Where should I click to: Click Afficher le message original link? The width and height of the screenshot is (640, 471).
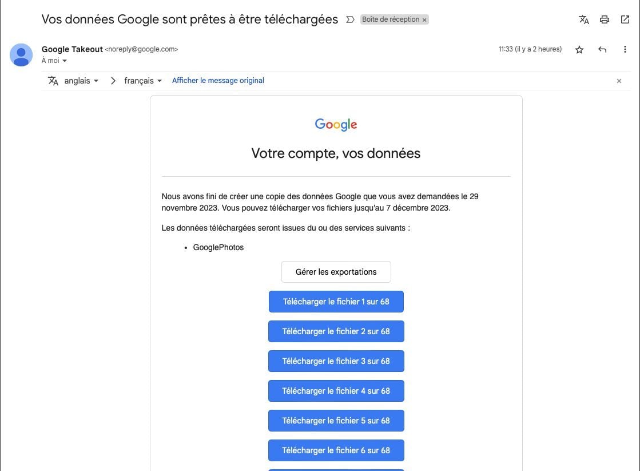coord(218,81)
